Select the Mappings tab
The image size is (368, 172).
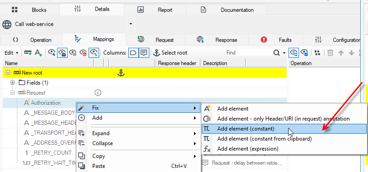pyautogui.click(x=95, y=39)
